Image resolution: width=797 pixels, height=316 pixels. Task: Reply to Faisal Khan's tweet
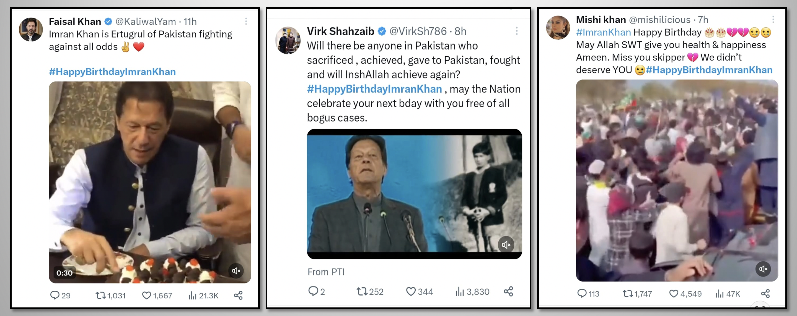[55, 295]
